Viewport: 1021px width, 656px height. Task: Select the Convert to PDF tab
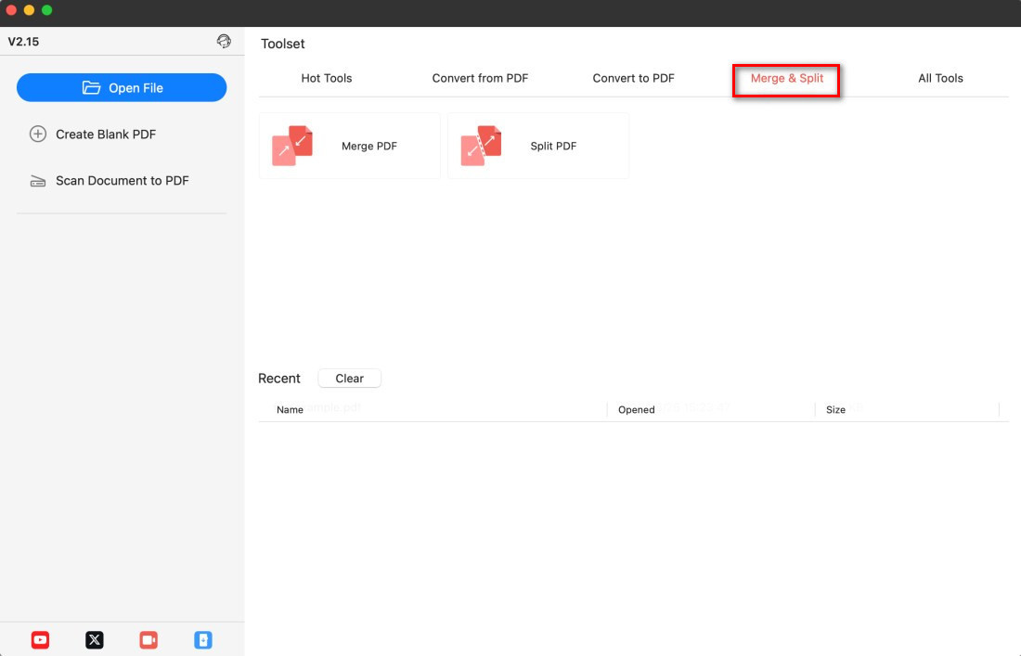pos(633,79)
